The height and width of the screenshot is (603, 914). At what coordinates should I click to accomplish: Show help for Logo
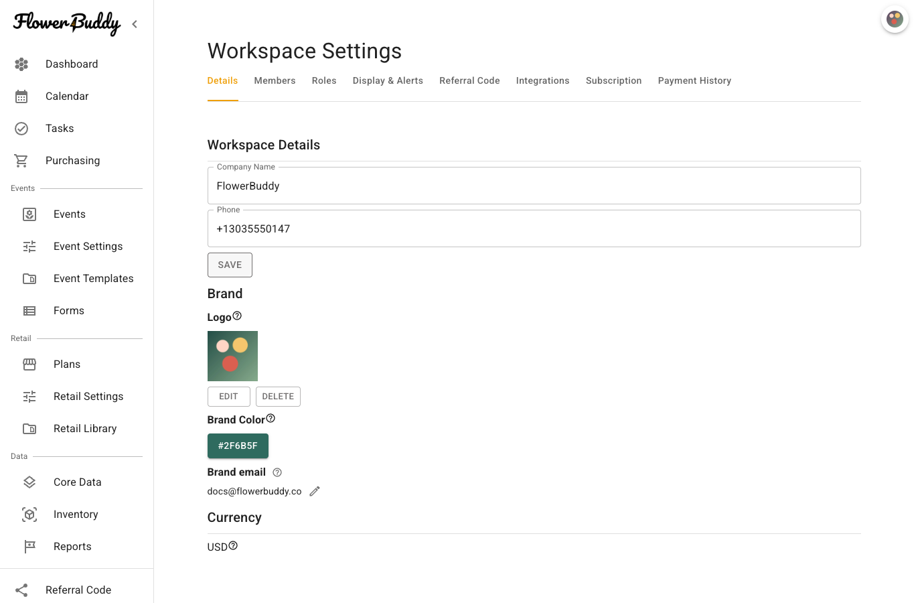[237, 316]
